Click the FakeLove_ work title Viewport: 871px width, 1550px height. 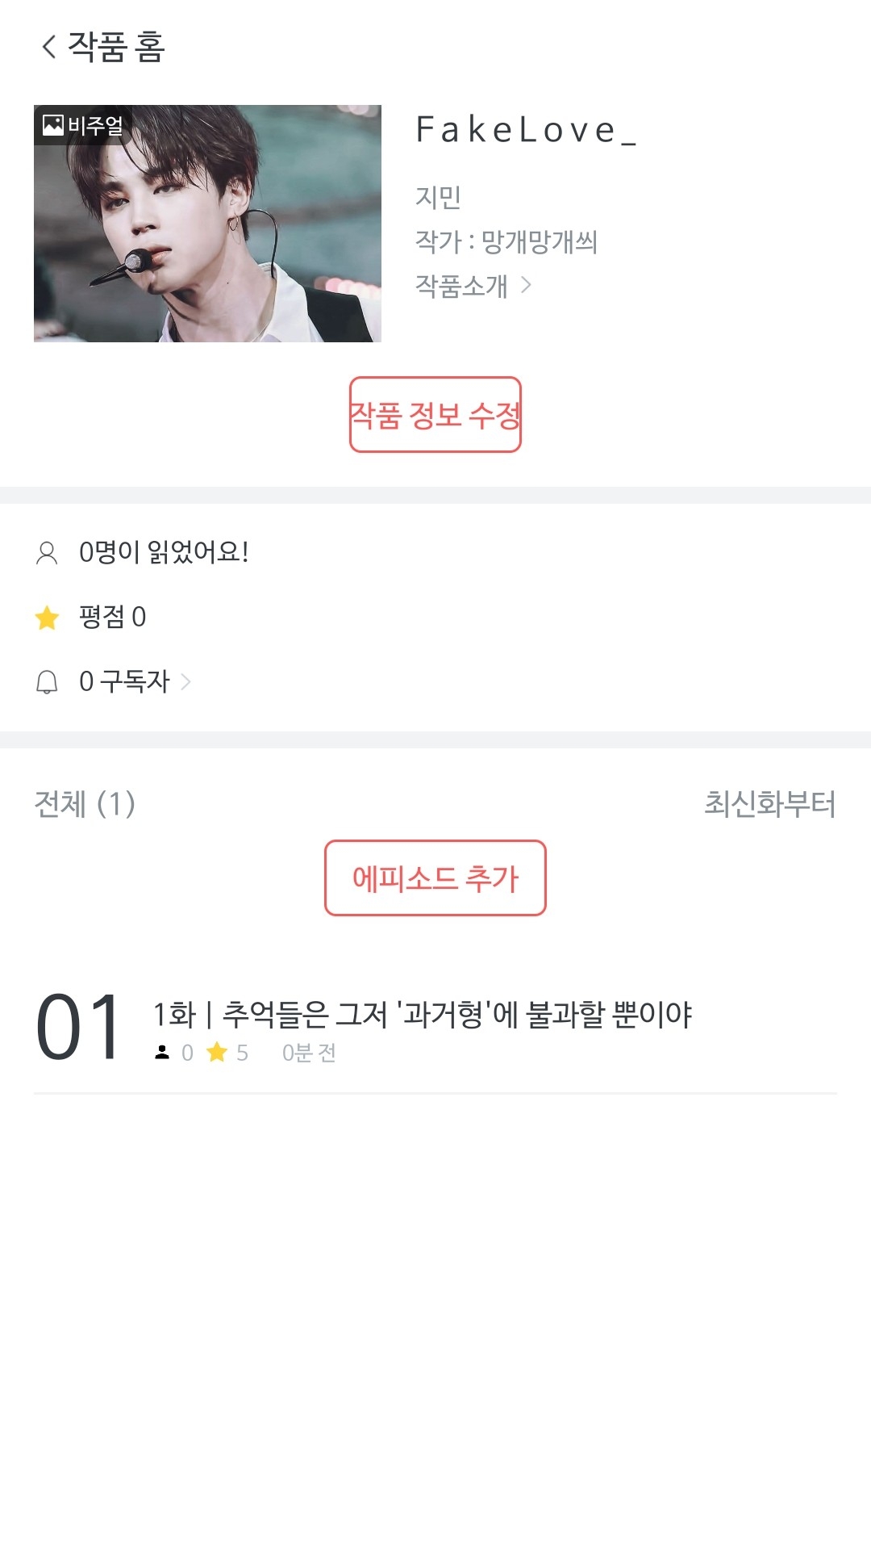click(526, 130)
